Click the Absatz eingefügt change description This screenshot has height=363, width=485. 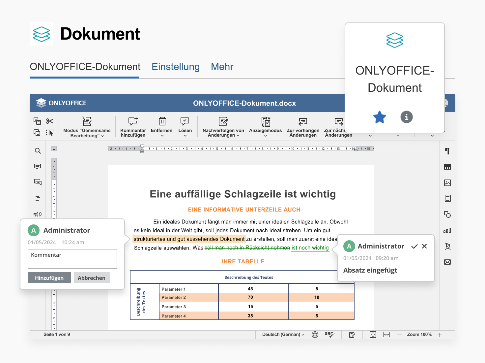point(370,270)
